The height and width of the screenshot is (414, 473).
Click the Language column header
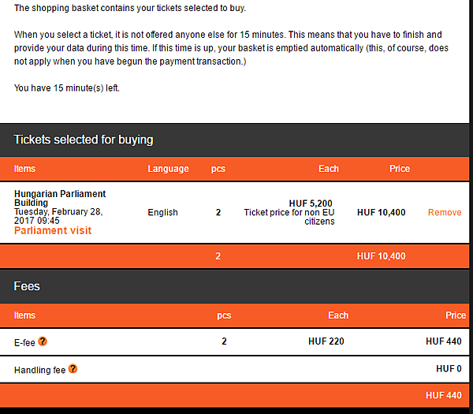pyautogui.click(x=168, y=169)
